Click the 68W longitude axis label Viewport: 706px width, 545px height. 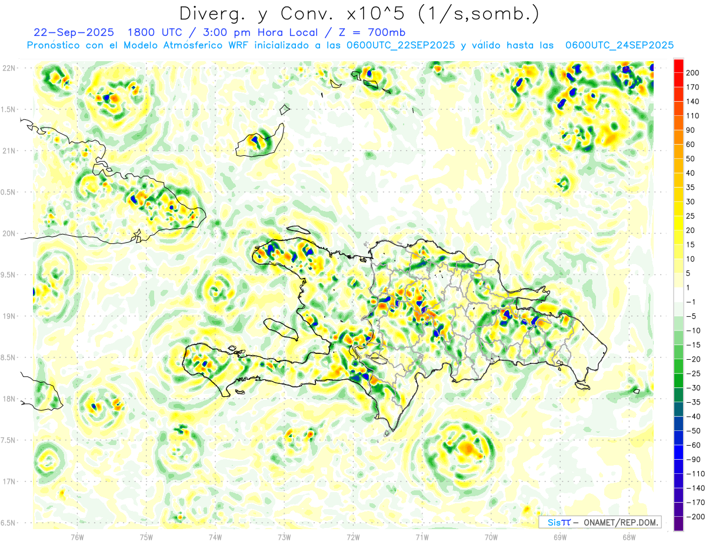[628, 537]
